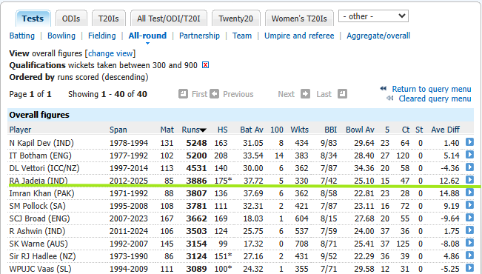Click runs value 5248 for Kapil Dev
The image size is (482, 274).
(x=196, y=143)
